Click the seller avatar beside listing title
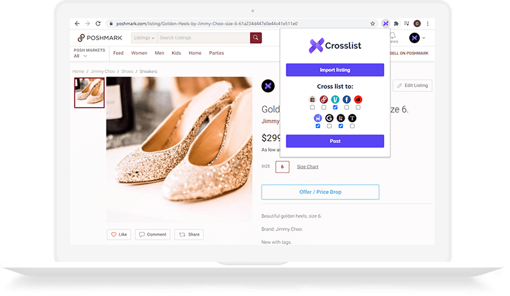Image resolution: width=510 pixels, height=296 pixels. point(268,86)
